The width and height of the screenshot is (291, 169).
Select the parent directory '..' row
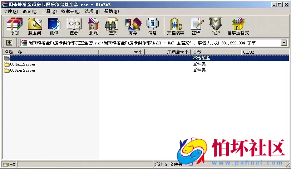pyautogui.click(x=146, y=58)
